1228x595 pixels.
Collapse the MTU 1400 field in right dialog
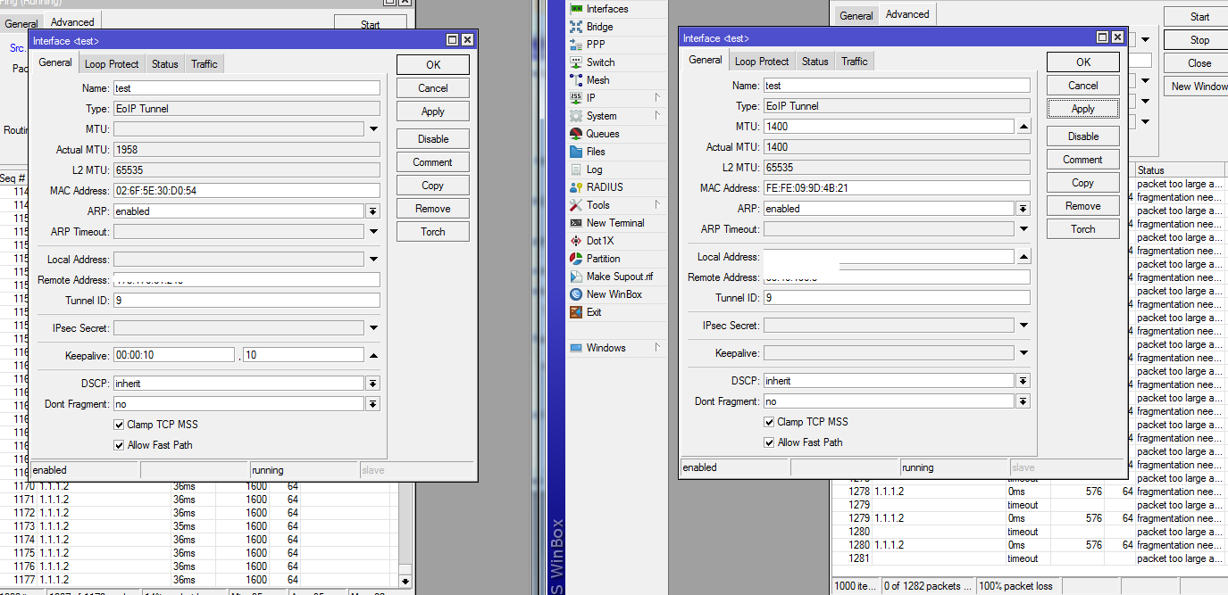pos(1023,127)
